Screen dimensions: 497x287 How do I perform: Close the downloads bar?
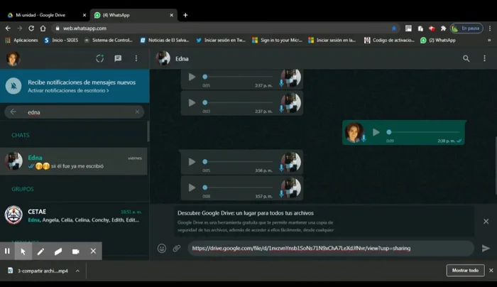click(x=491, y=271)
